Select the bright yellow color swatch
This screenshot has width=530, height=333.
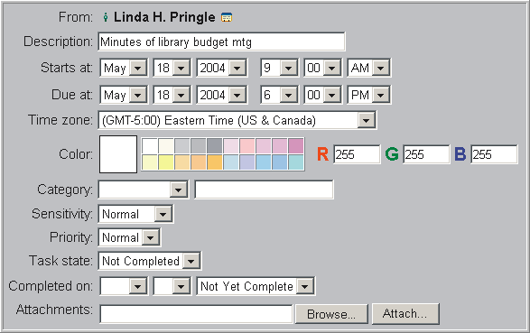[x=166, y=162]
